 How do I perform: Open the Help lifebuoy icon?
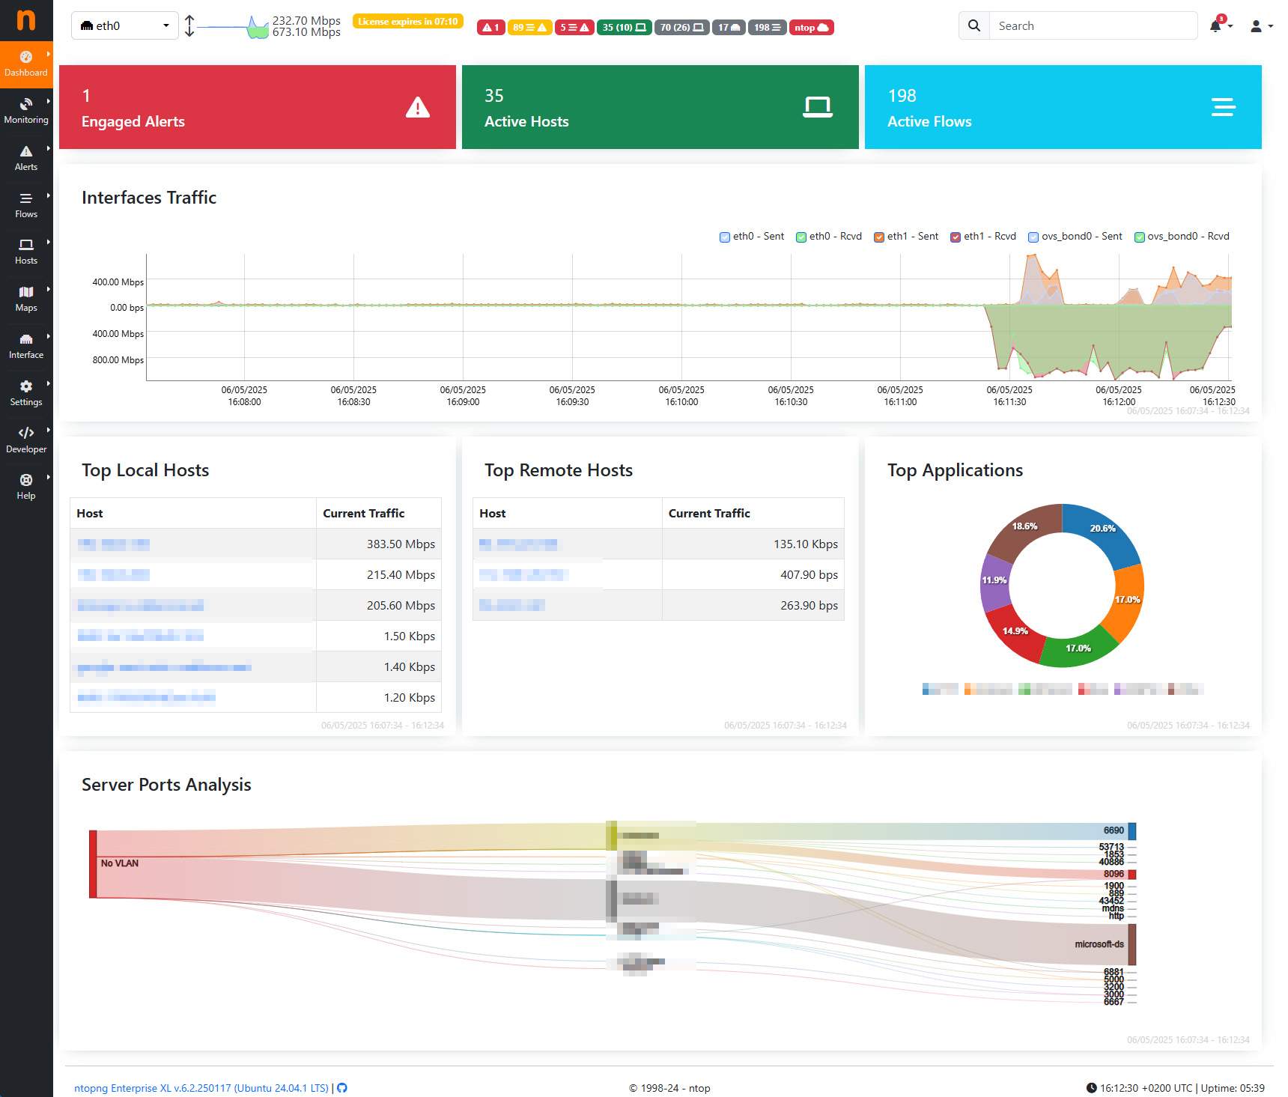pos(26,481)
